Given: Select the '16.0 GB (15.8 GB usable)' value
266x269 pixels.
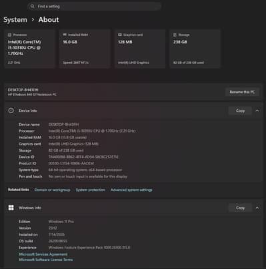Looking at the screenshot, I should pyautogui.click(x=67, y=137).
